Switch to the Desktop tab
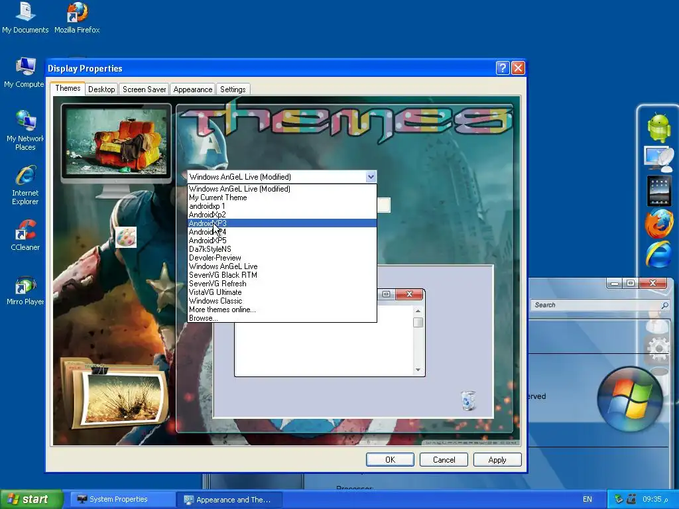 [101, 89]
